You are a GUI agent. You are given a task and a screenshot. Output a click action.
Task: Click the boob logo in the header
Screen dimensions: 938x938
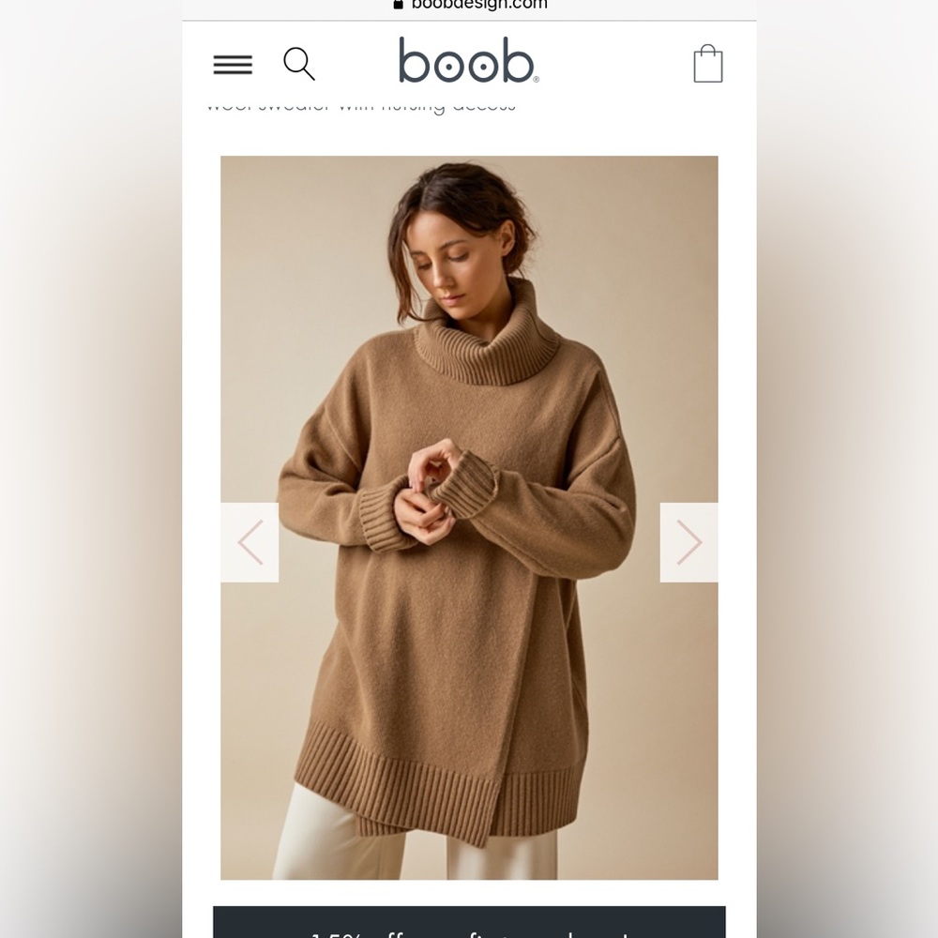click(466, 64)
